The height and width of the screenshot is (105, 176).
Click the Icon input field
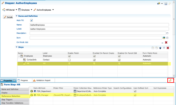click(x=96, y=38)
